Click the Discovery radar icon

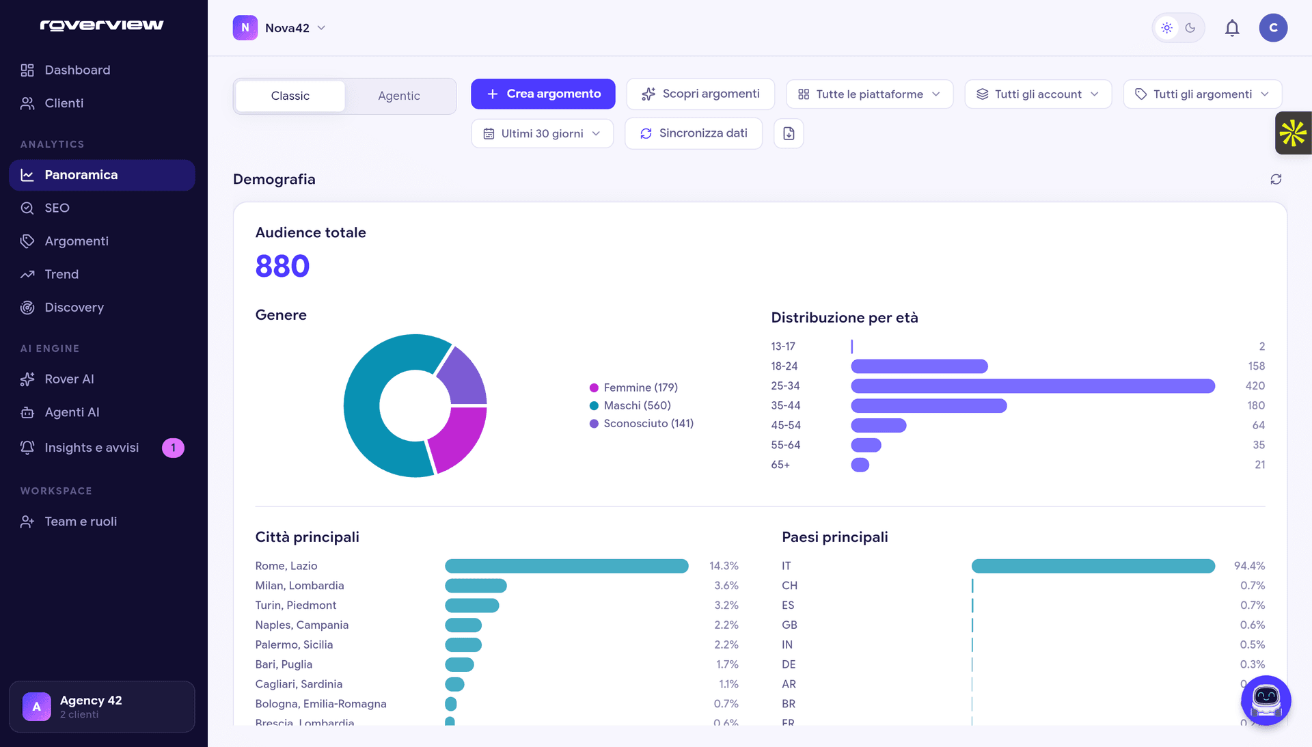(27, 308)
